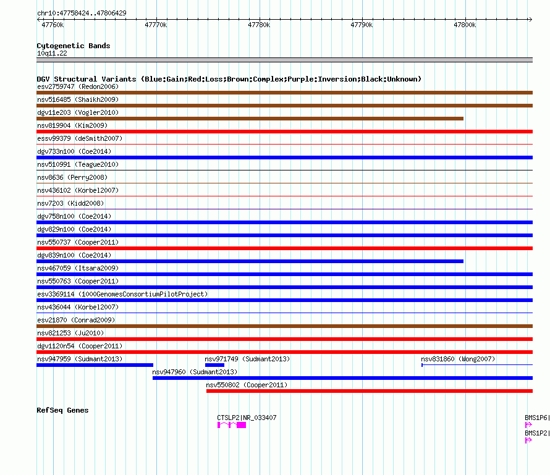Select the nsv8636 (Perry2008) label
550x475 pixels.
coord(72,177)
